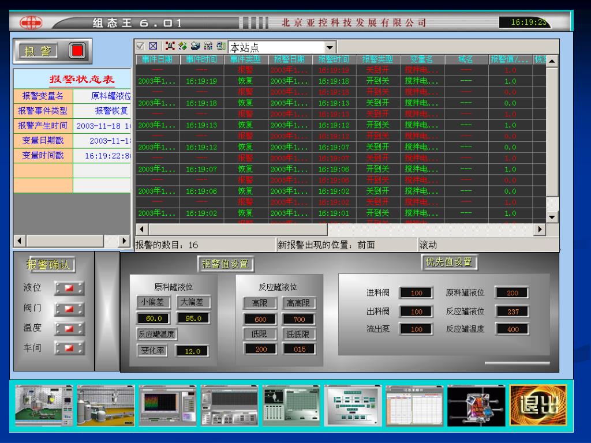Screen dimensions: 591x443
Task: Click the 优先值设置 button
Action: tap(449, 262)
